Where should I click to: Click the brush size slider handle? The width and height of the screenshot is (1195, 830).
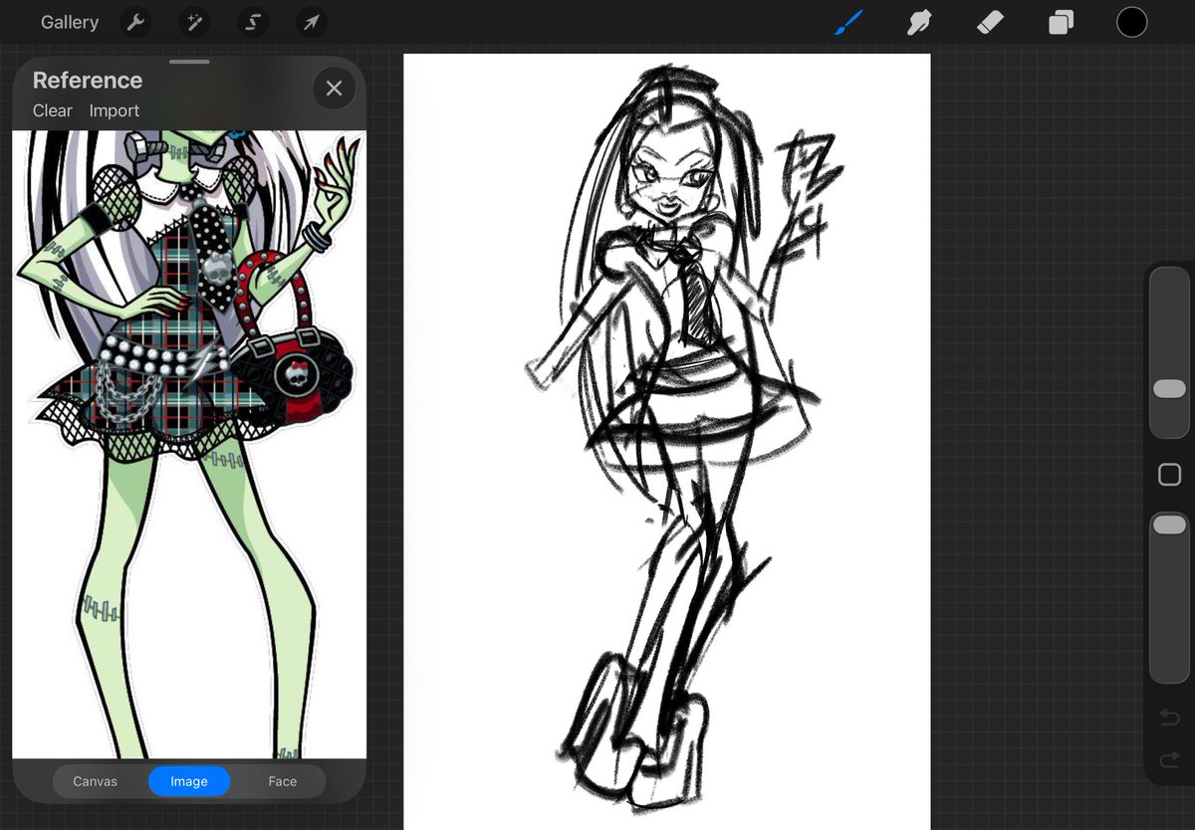click(x=1169, y=389)
